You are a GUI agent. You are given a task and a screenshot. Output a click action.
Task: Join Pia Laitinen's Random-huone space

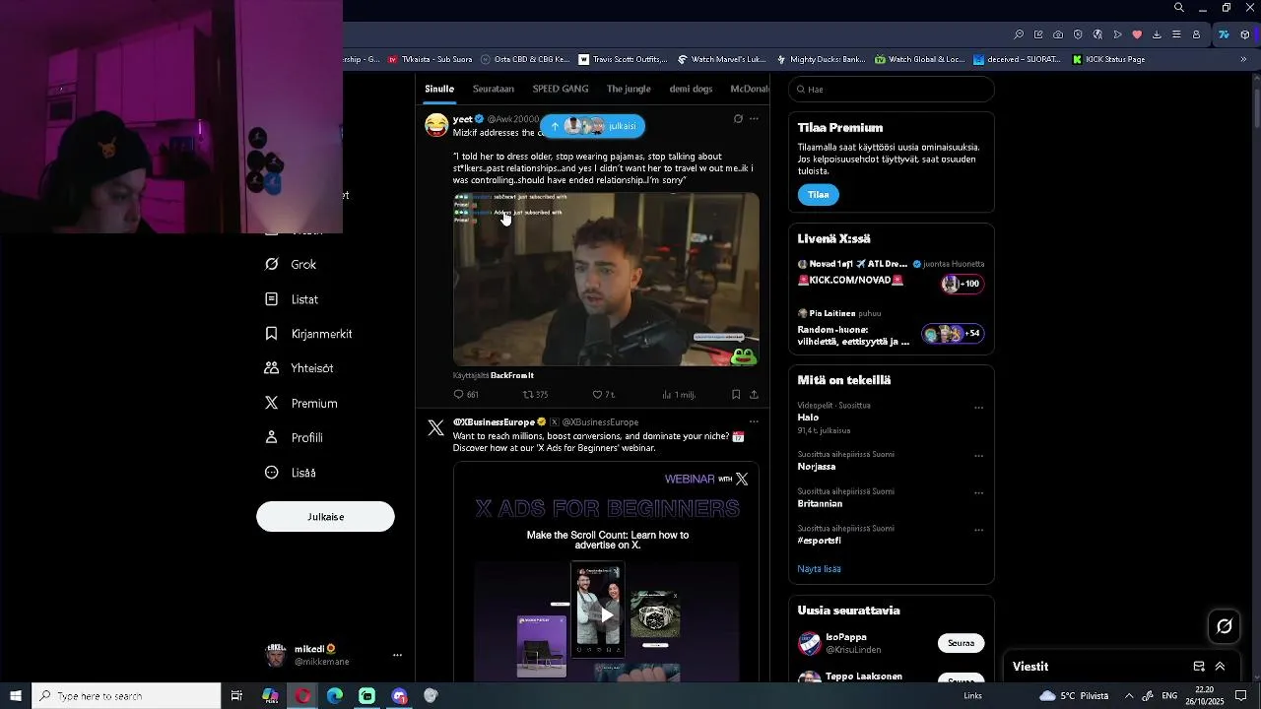point(891,330)
